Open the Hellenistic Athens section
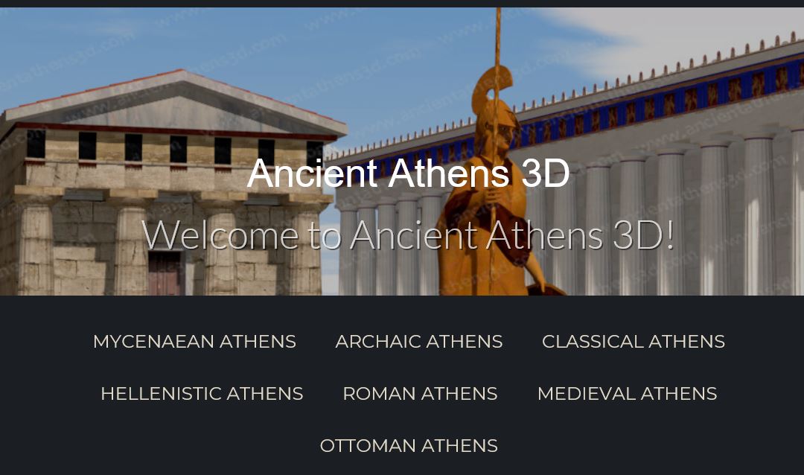Screen dimensions: 804x475 202,394
